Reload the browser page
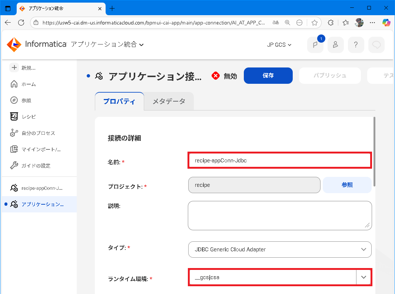This screenshot has width=395, height=294. point(21,23)
